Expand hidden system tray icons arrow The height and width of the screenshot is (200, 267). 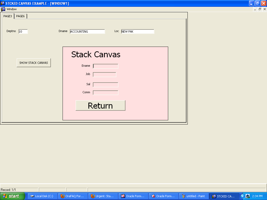(242, 196)
